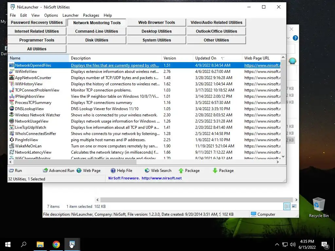Click the NetworkLatencyView utility icon
Image resolution: width=335 pixels, height=251 pixels.
pos(11,152)
